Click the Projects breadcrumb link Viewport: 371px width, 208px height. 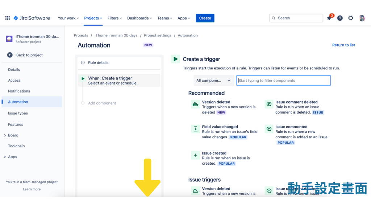81,35
